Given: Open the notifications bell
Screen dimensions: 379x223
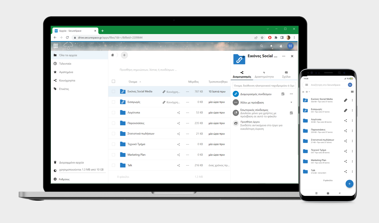Looking at the screenshot, I should (x=271, y=46).
